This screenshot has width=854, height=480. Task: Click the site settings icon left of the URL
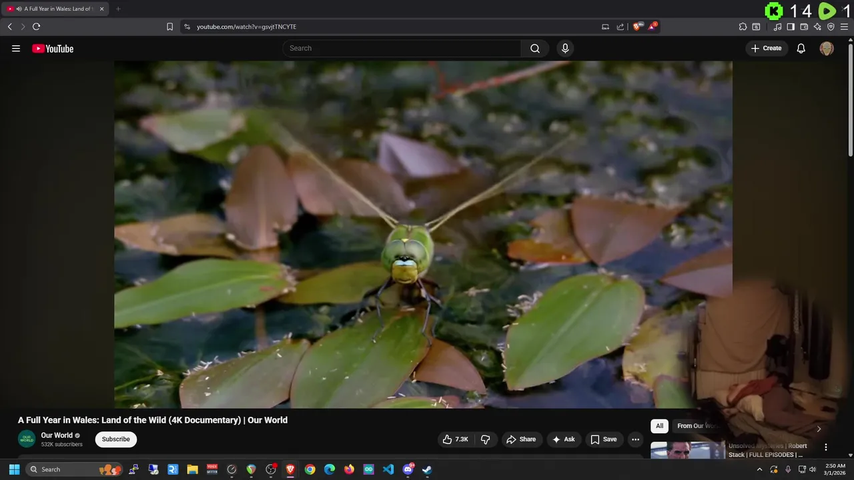pyautogui.click(x=187, y=27)
